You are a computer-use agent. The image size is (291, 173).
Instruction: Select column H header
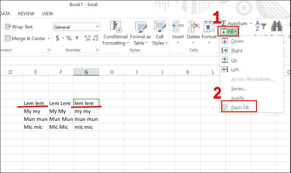112,72
